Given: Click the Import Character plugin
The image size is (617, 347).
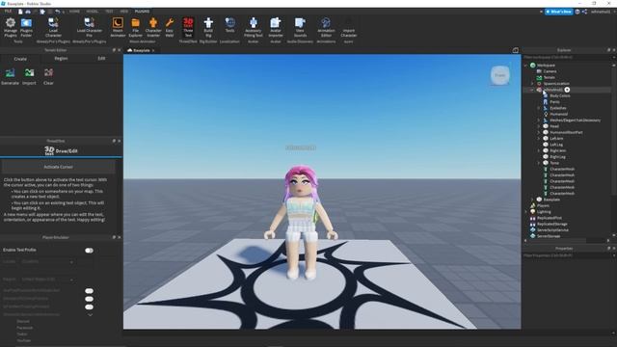Looking at the screenshot, I should pos(348,27).
